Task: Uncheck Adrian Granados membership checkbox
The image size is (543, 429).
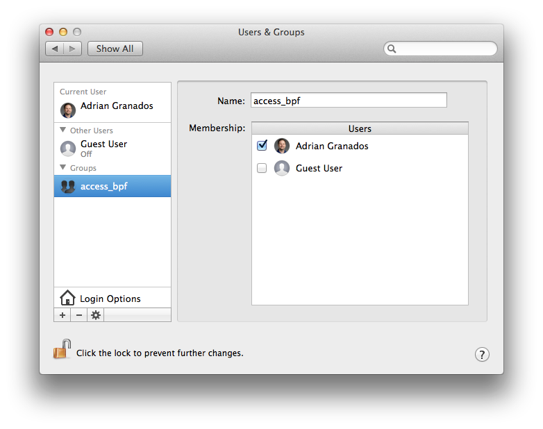Action: 262,145
